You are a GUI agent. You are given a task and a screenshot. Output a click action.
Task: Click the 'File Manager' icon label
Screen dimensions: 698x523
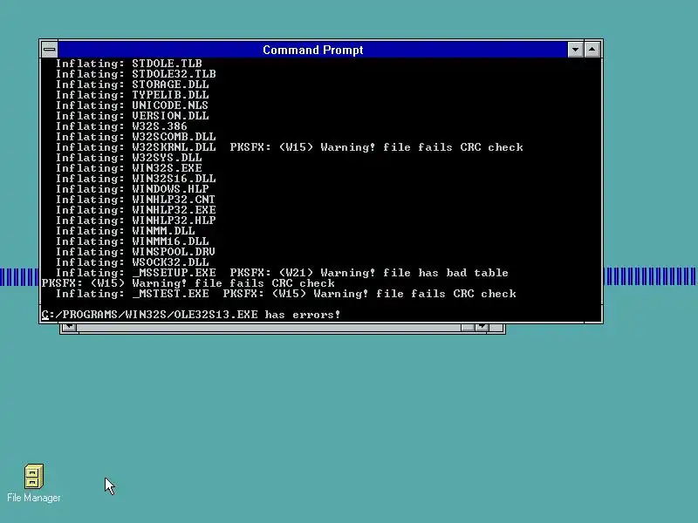click(34, 498)
